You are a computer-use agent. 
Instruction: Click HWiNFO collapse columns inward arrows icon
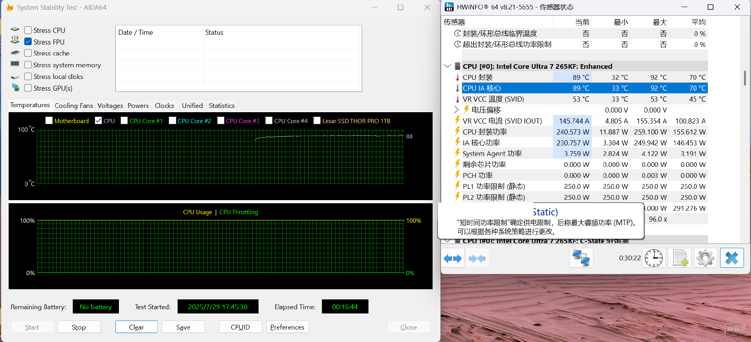pyautogui.click(x=477, y=258)
